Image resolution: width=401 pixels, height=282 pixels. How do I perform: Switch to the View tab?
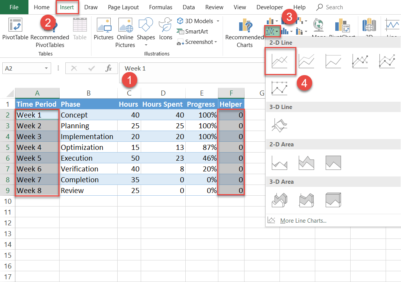click(x=240, y=7)
